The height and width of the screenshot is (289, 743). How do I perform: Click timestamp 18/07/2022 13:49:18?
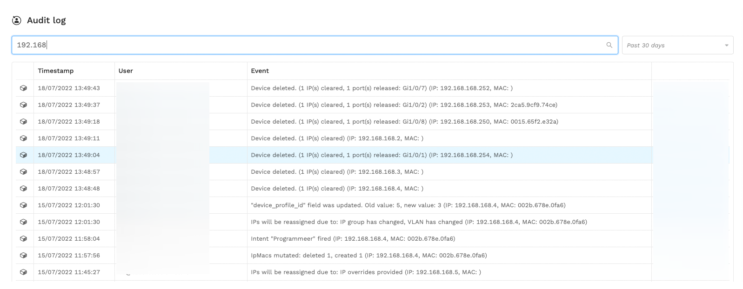pyautogui.click(x=69, y=122)
